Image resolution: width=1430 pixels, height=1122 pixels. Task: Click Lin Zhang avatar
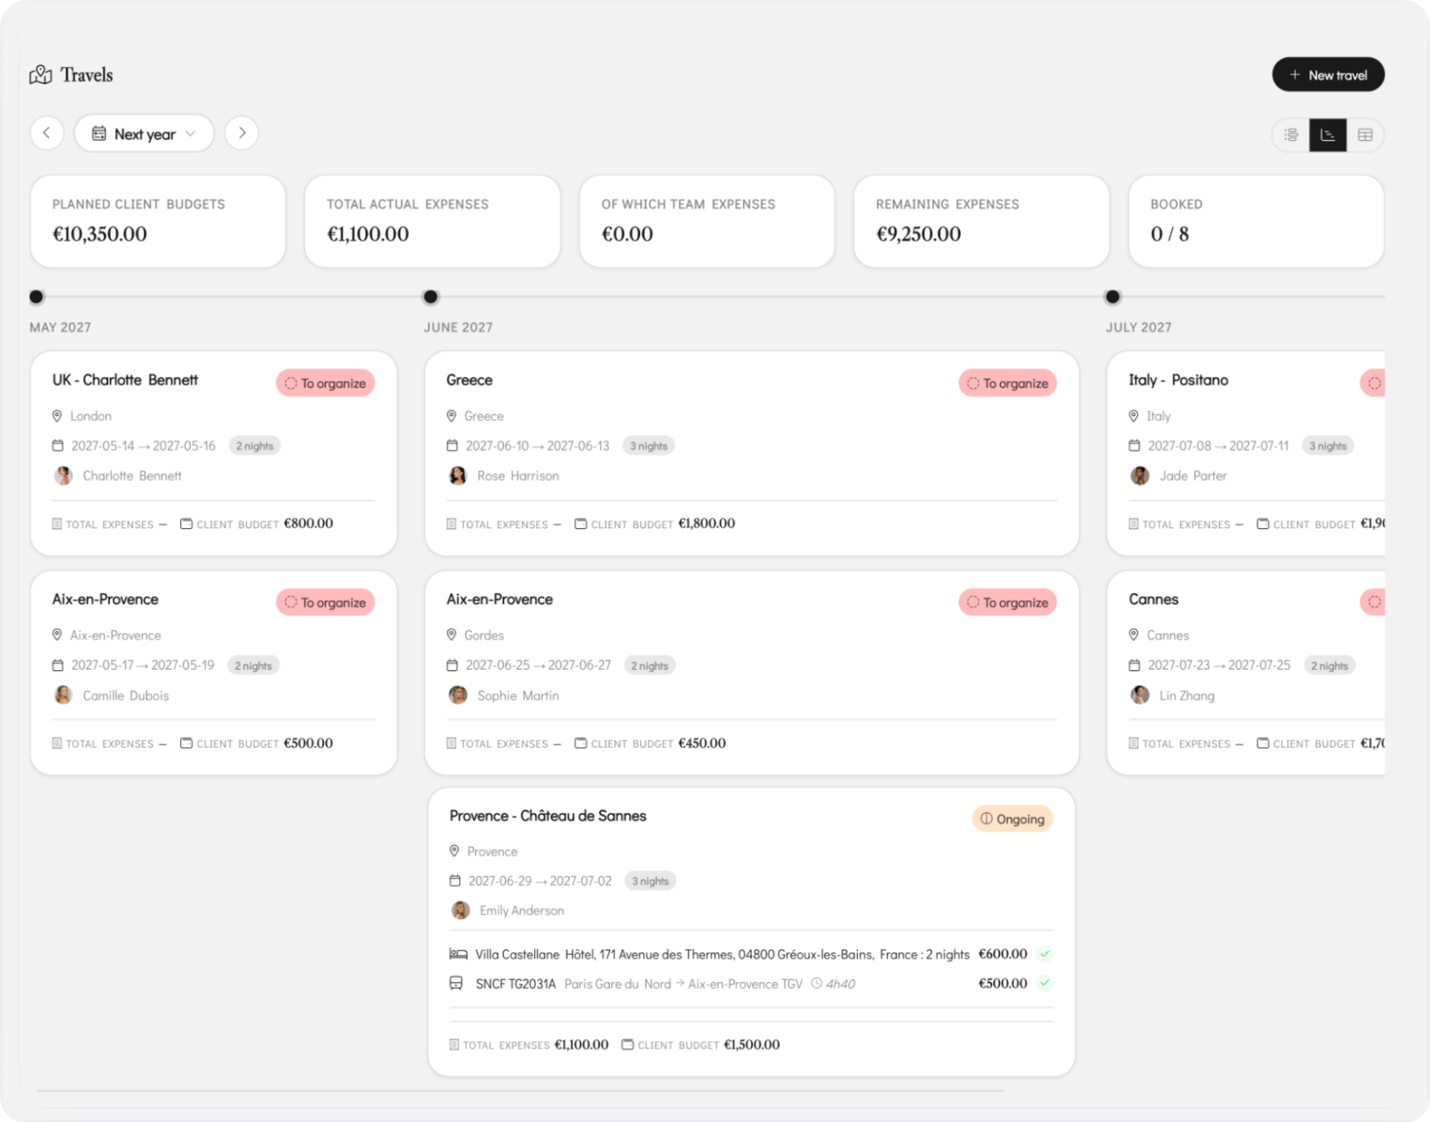click(1140, 695)
